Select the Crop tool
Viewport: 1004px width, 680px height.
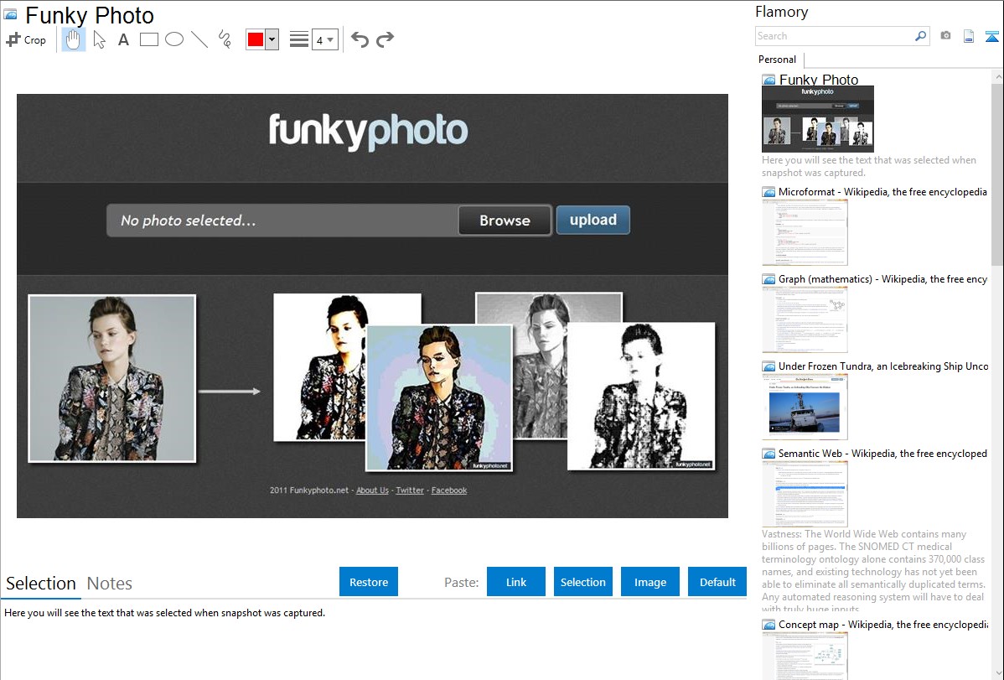(x=26, y=39)
